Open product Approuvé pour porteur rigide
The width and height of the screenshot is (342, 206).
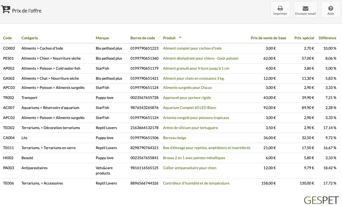point(187,98)
